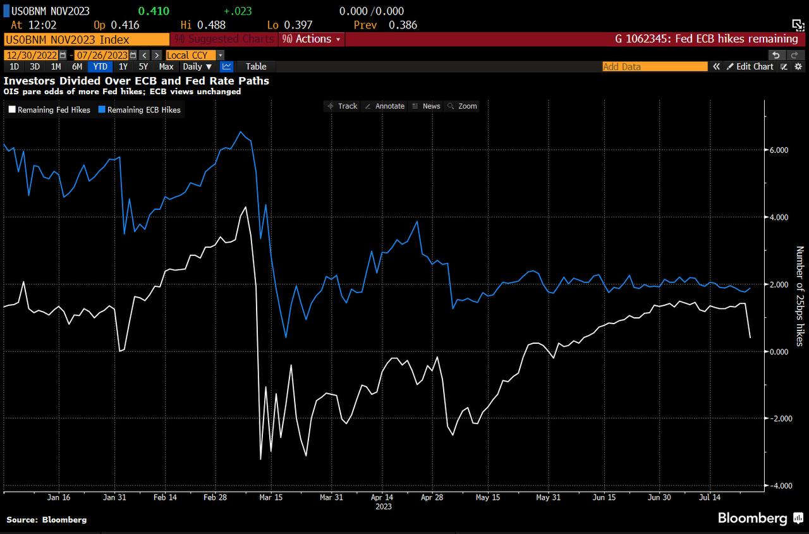
Task: Open the Actions menu
Action: [312, 39]
